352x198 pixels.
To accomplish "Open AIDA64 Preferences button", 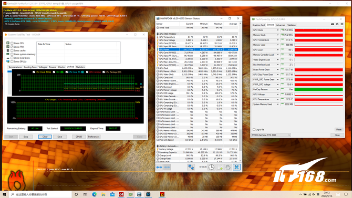I will point(94,137).
